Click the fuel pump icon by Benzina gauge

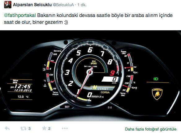coord(44,69)
